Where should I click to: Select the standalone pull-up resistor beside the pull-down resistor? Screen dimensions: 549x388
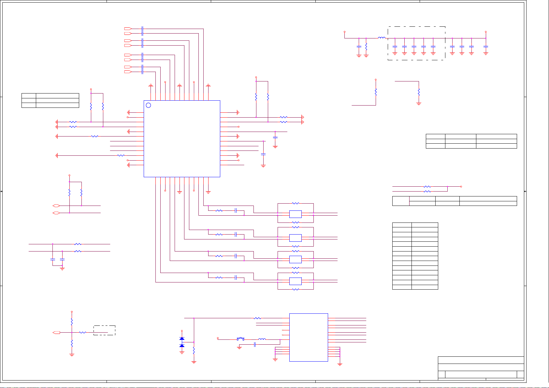tap(376, 92)
